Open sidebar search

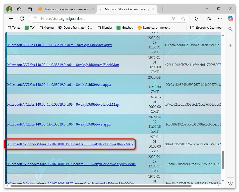(230, 29)
